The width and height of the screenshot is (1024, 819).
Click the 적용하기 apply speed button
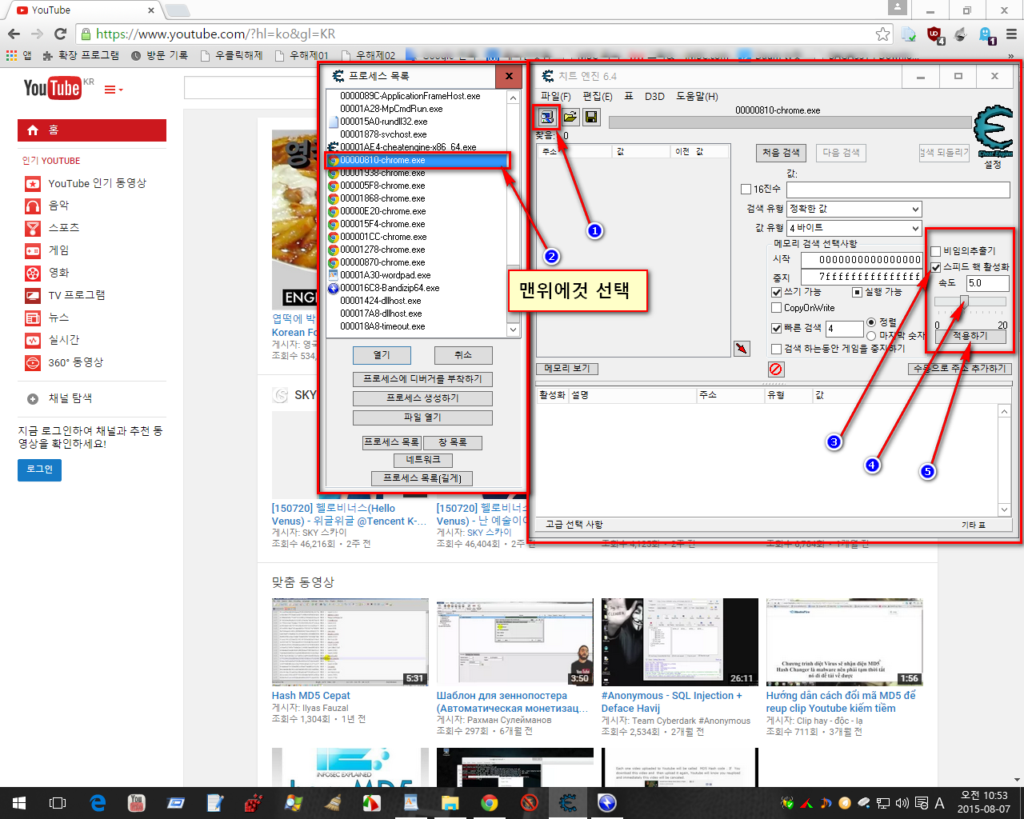point(970,336)
